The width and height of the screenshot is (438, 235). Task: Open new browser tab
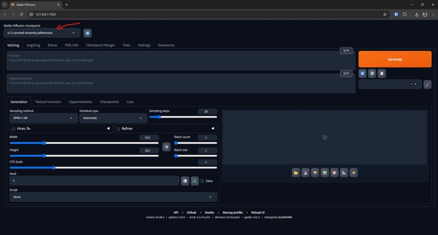click(66, 4)
